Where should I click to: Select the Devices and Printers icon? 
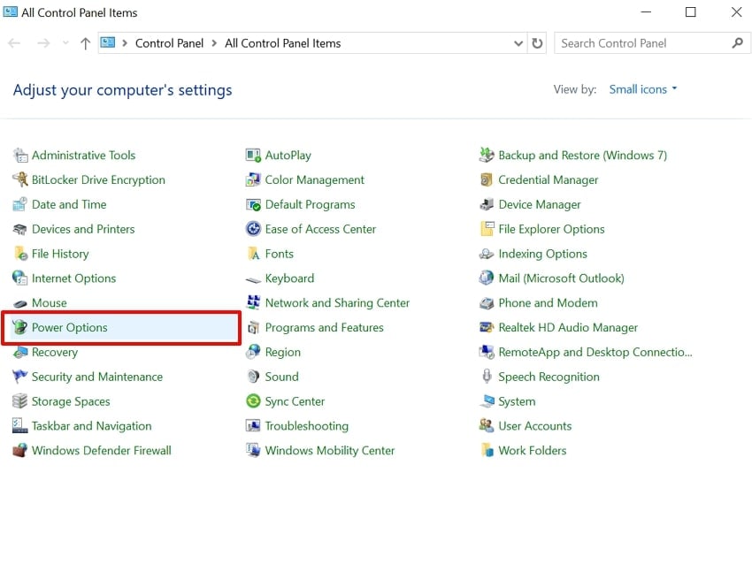[x=20, y=229]
